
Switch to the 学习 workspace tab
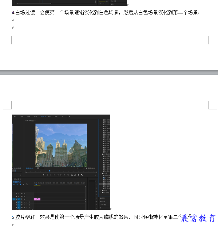point(15,116)
